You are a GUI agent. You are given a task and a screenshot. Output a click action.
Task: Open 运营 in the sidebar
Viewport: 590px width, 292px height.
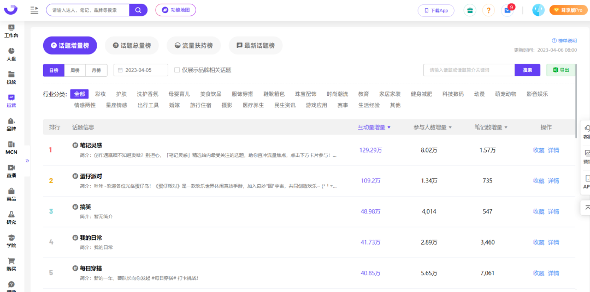[11, 101]
